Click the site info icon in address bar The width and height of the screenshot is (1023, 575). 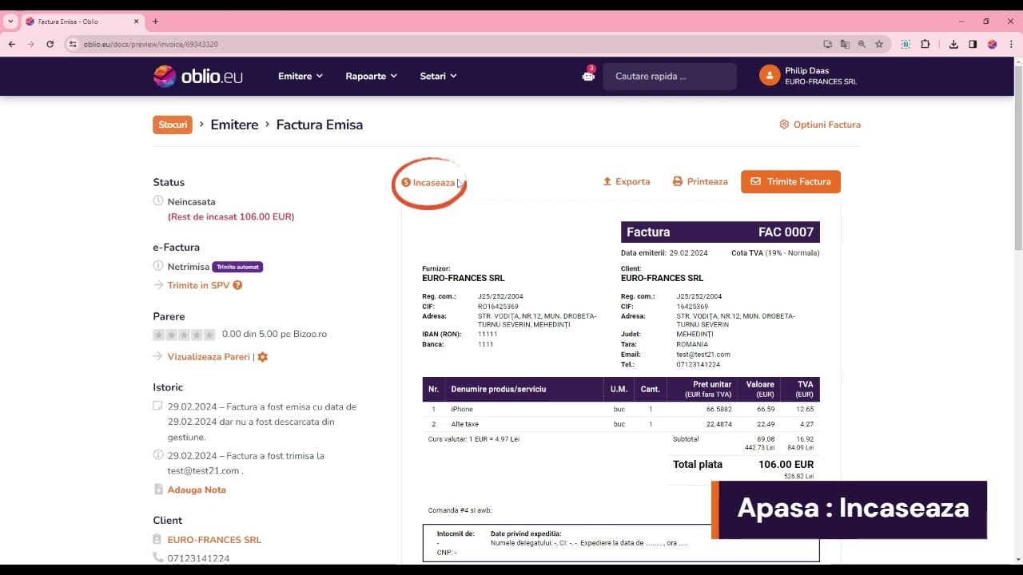[x=72, y=44]
